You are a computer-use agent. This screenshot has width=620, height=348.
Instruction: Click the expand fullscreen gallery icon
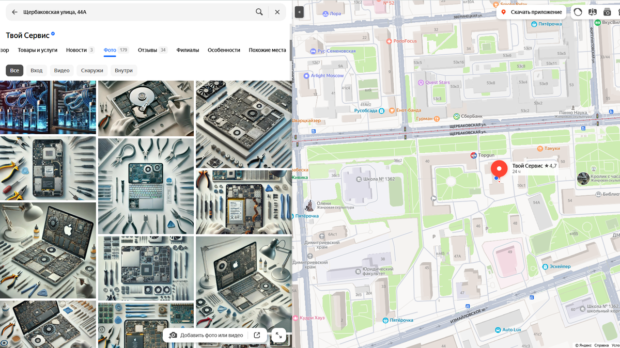point(278,335)
